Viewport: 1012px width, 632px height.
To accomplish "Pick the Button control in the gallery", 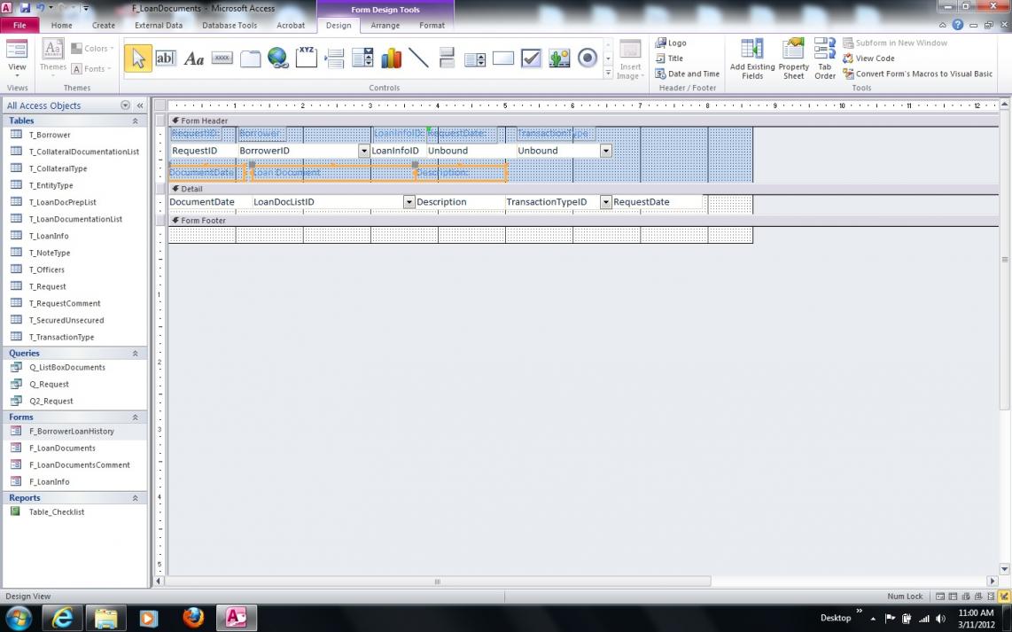I will [x=222, y=59].
